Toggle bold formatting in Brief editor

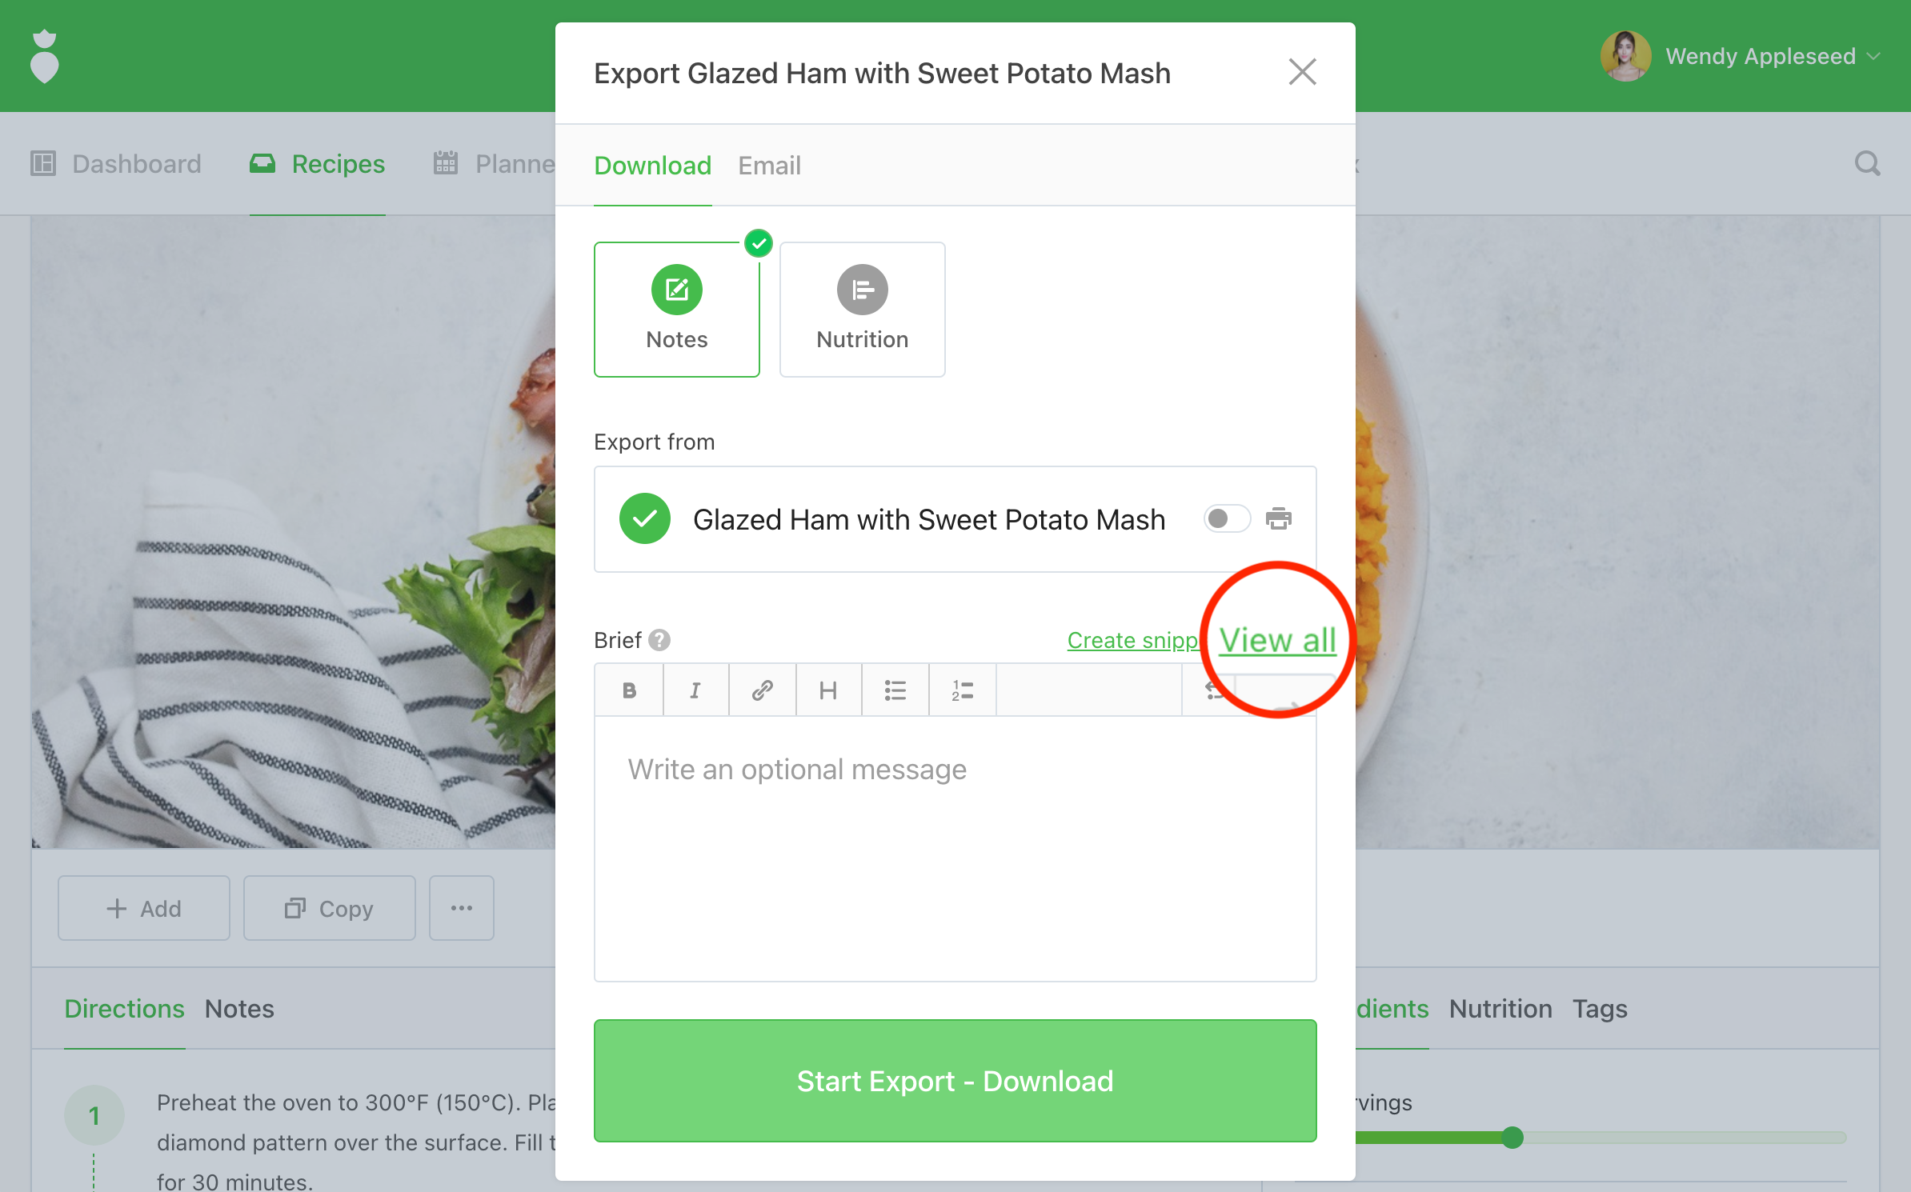pos(629,690)
